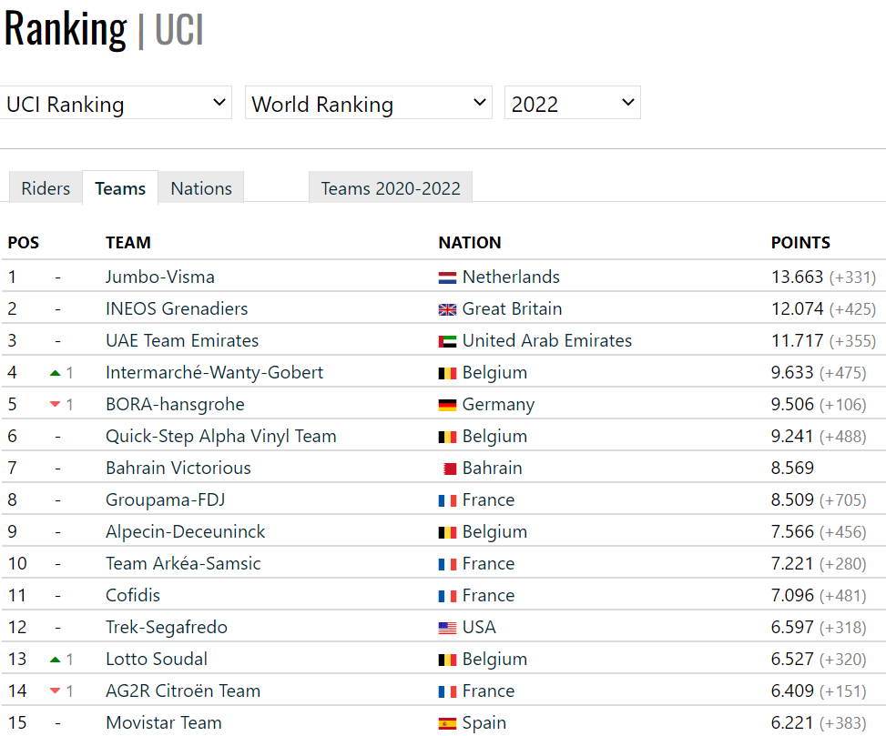This screenshot has height=736, width=886.
Task: Open the Germany nation link
Action: [x=498, y=405]
